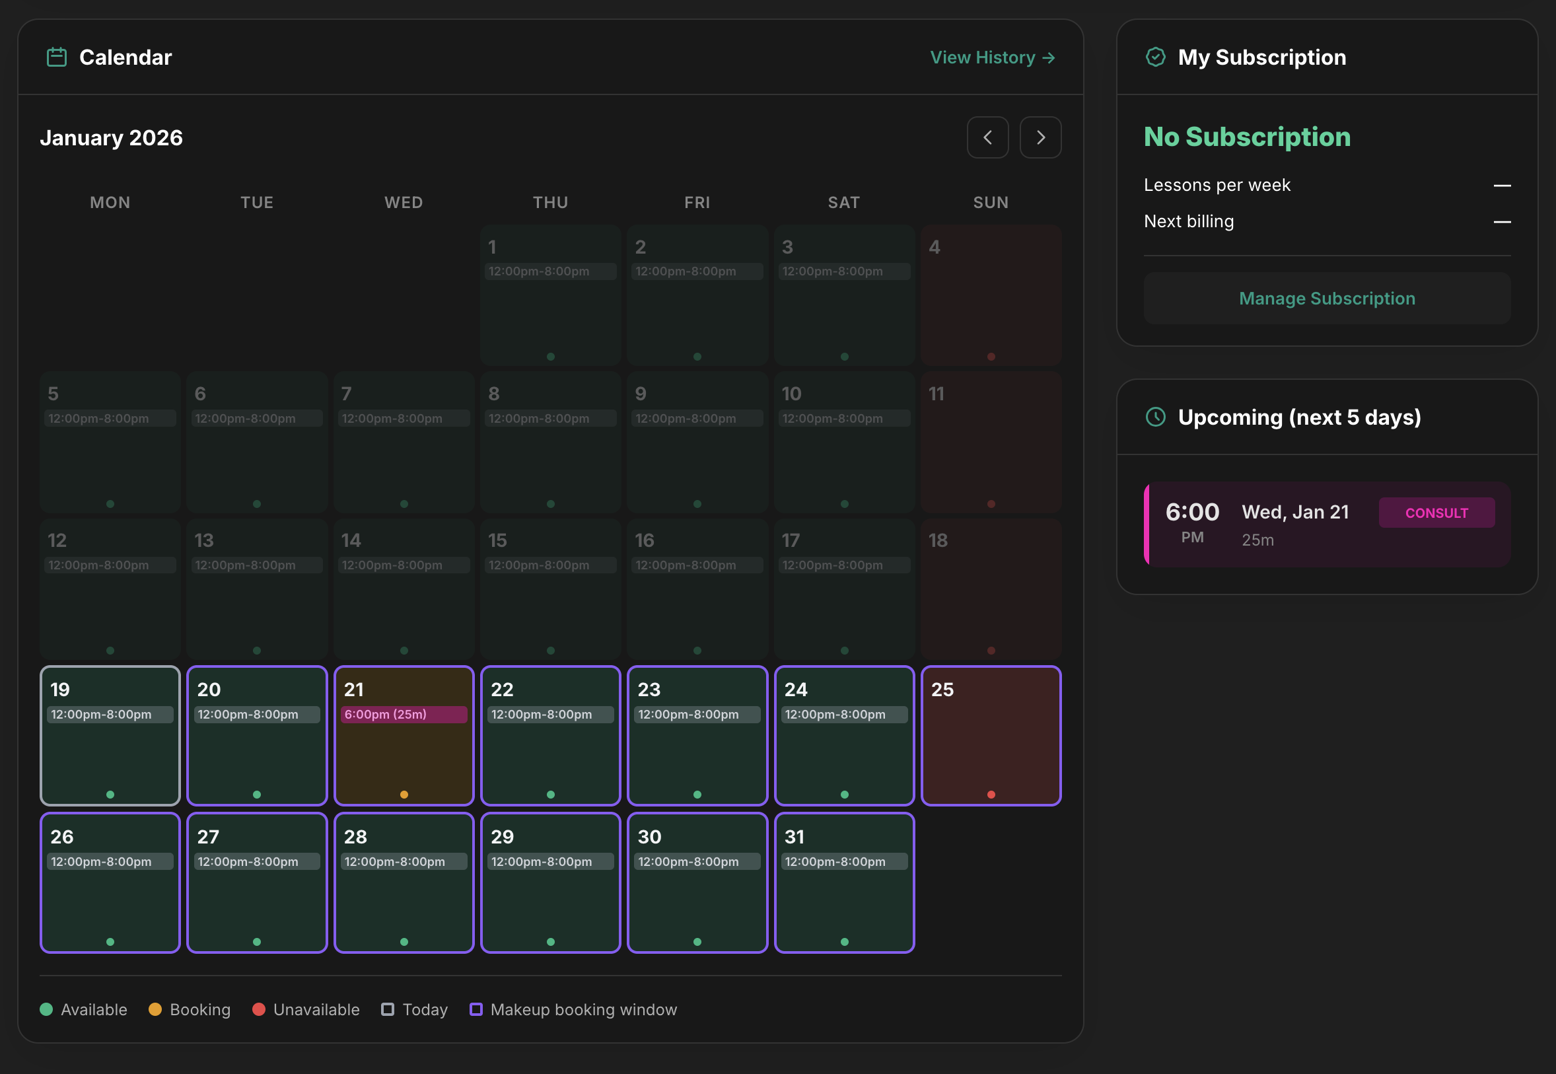1556x1074 pixels.
Task: Navigate to the previous month
Action: coord(987,137)
